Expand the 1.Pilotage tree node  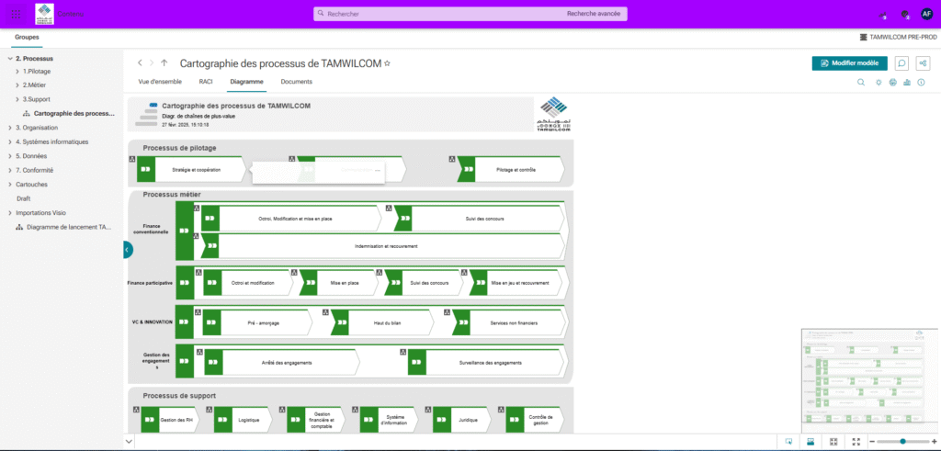coord(17,72)
